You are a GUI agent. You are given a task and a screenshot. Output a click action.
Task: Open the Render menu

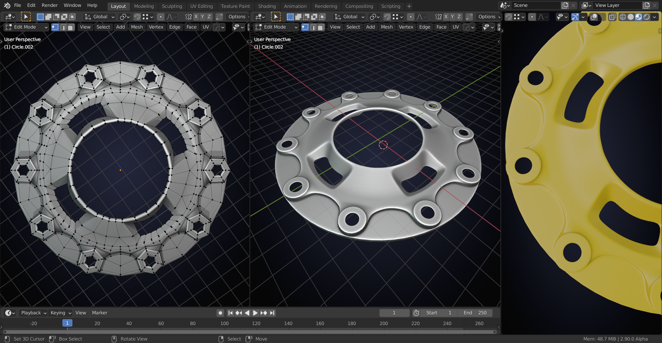[50, 6]
